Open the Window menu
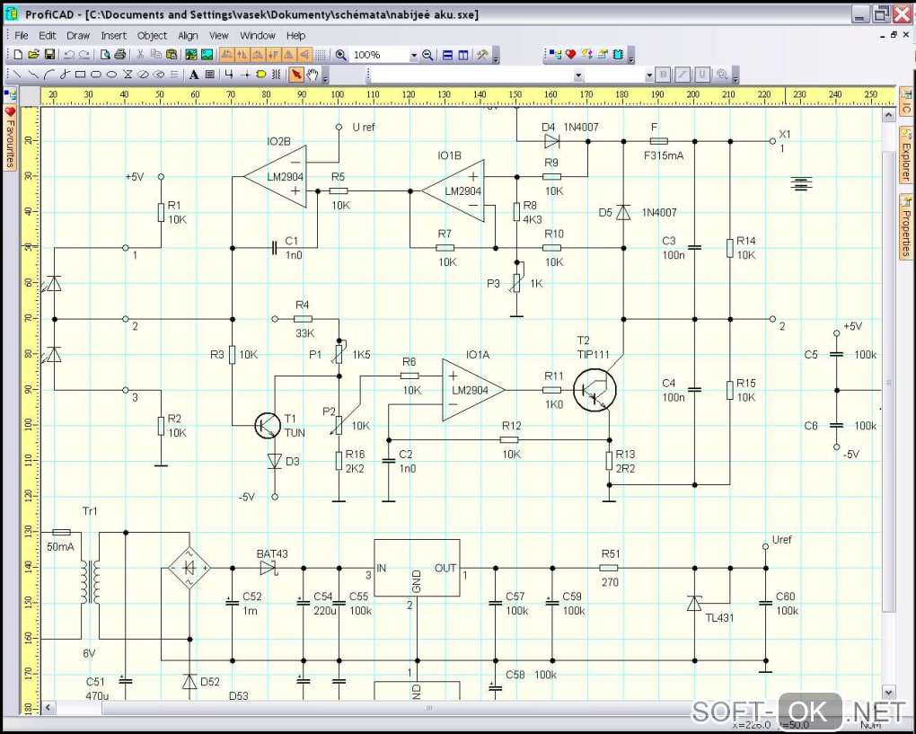This screenshot has height=734, width=916. (x=258, y=36)
